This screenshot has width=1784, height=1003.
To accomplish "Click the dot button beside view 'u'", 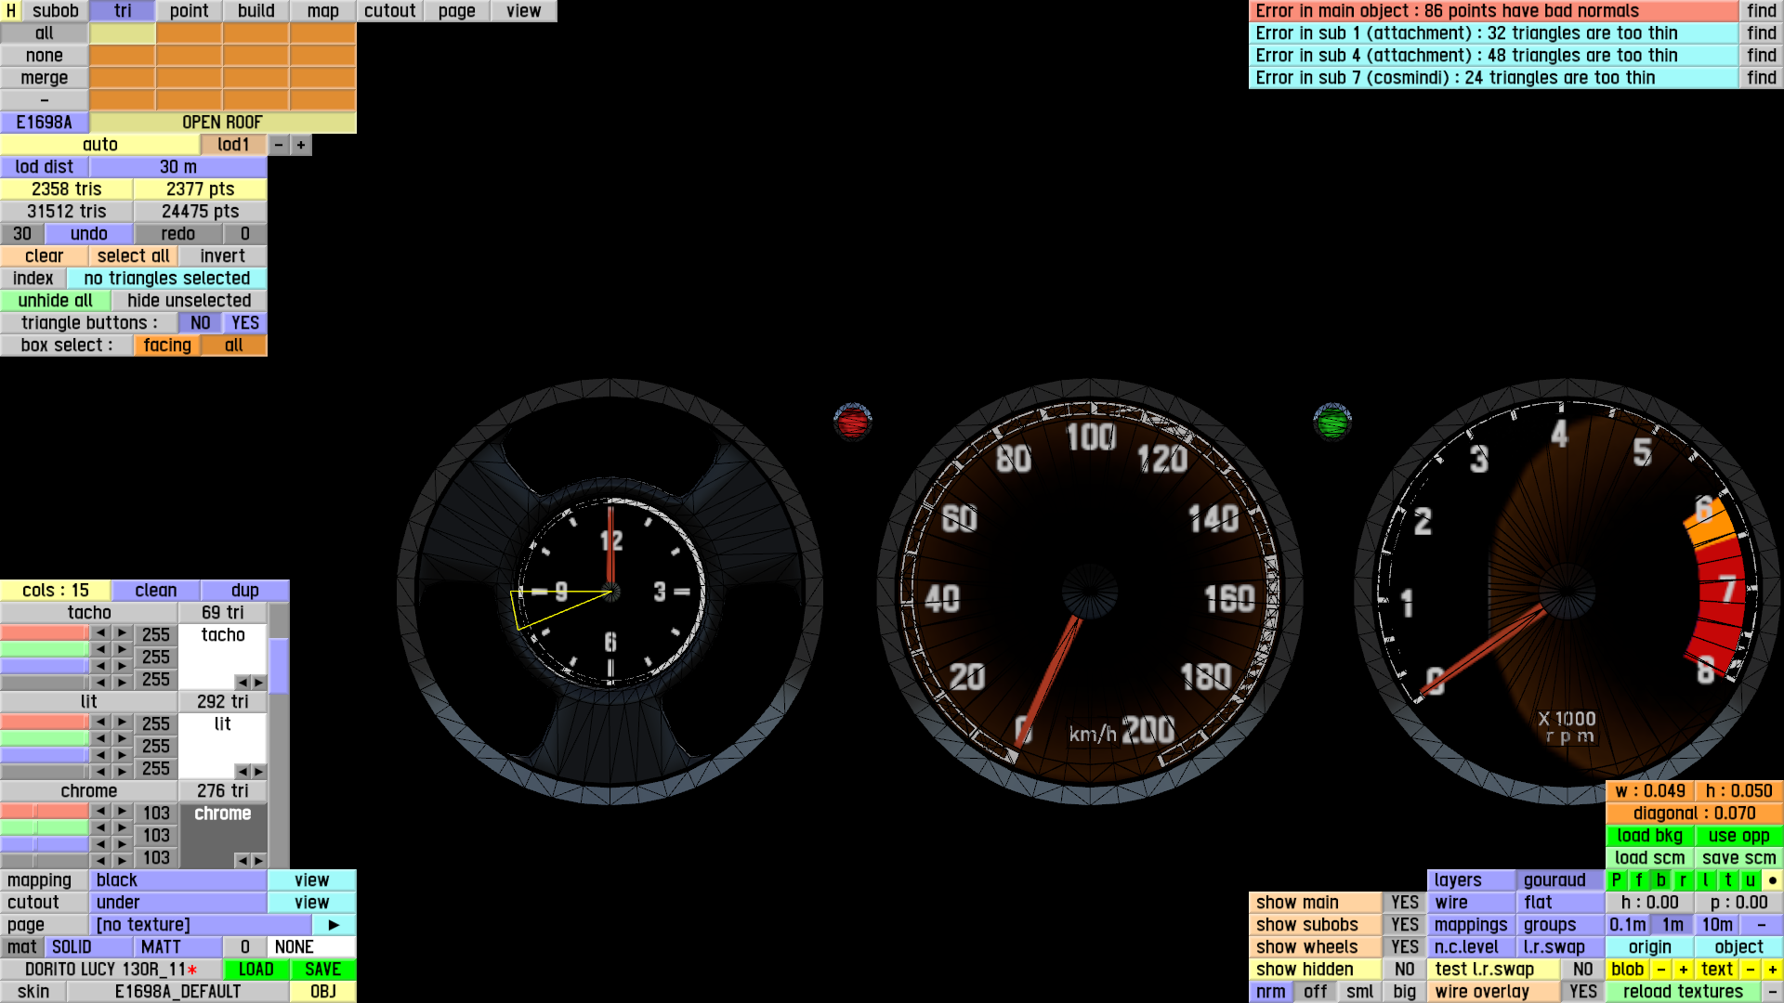I will point(1773,880).
